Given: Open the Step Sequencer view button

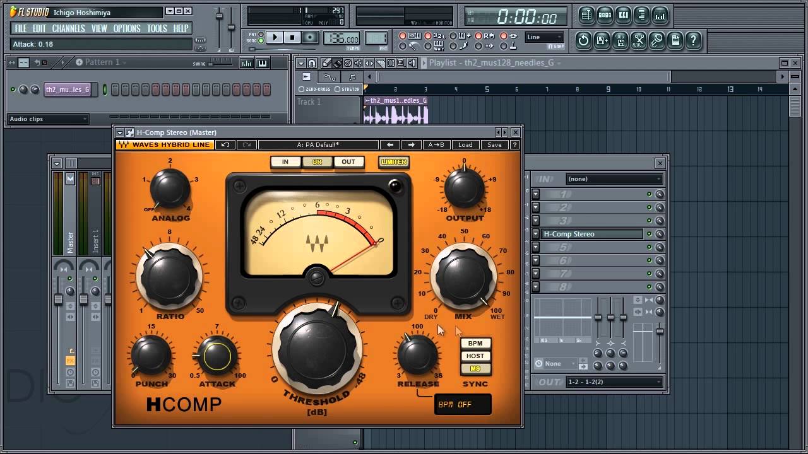Looking at the screenshot, I should tap(605, 15).
